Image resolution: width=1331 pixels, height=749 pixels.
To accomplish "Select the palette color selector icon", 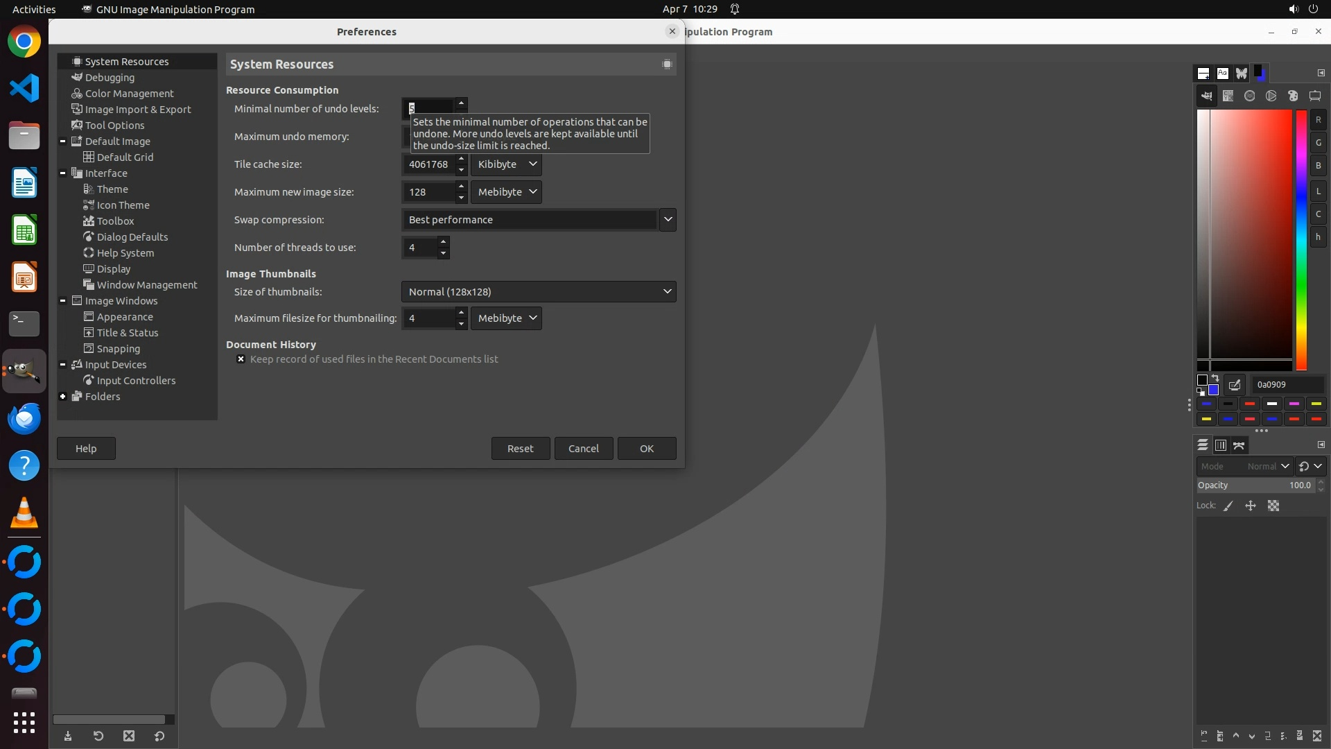I will coord(1292,96).
